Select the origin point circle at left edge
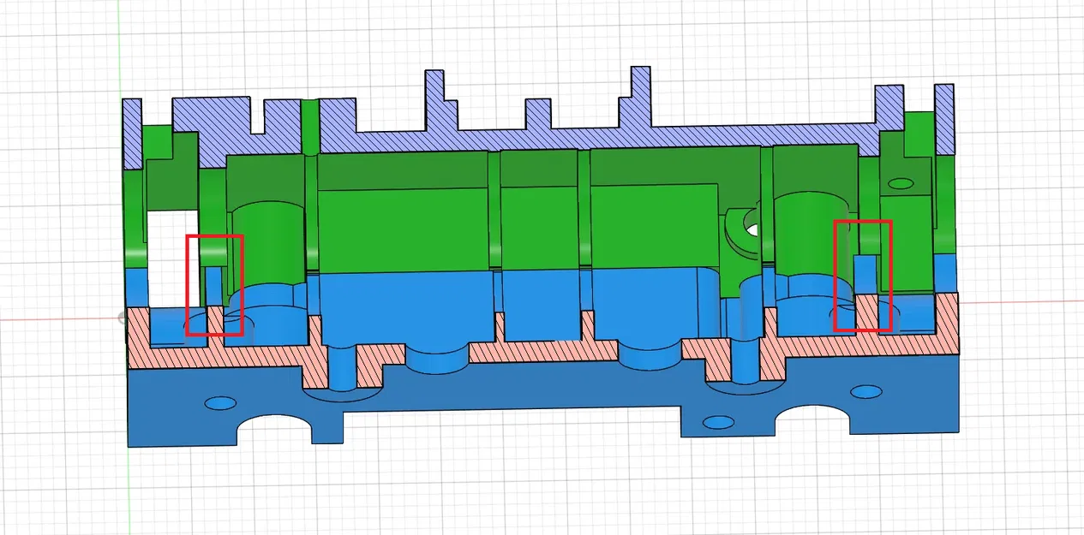This screenshot has height=535, width=1084. [x=122, y=318]
